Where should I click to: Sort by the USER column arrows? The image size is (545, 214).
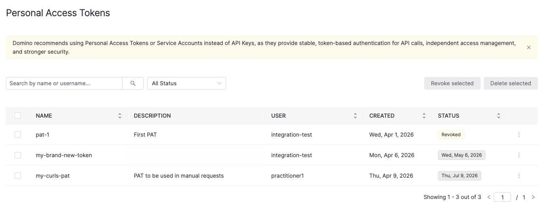pos(355,116)
